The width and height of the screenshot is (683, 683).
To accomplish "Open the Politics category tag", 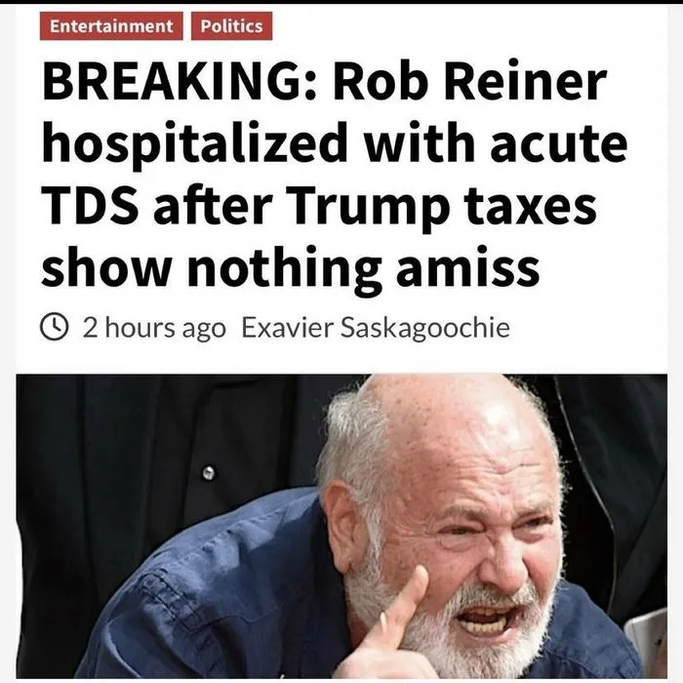I will pyautogui.click(x=231, y=26).
